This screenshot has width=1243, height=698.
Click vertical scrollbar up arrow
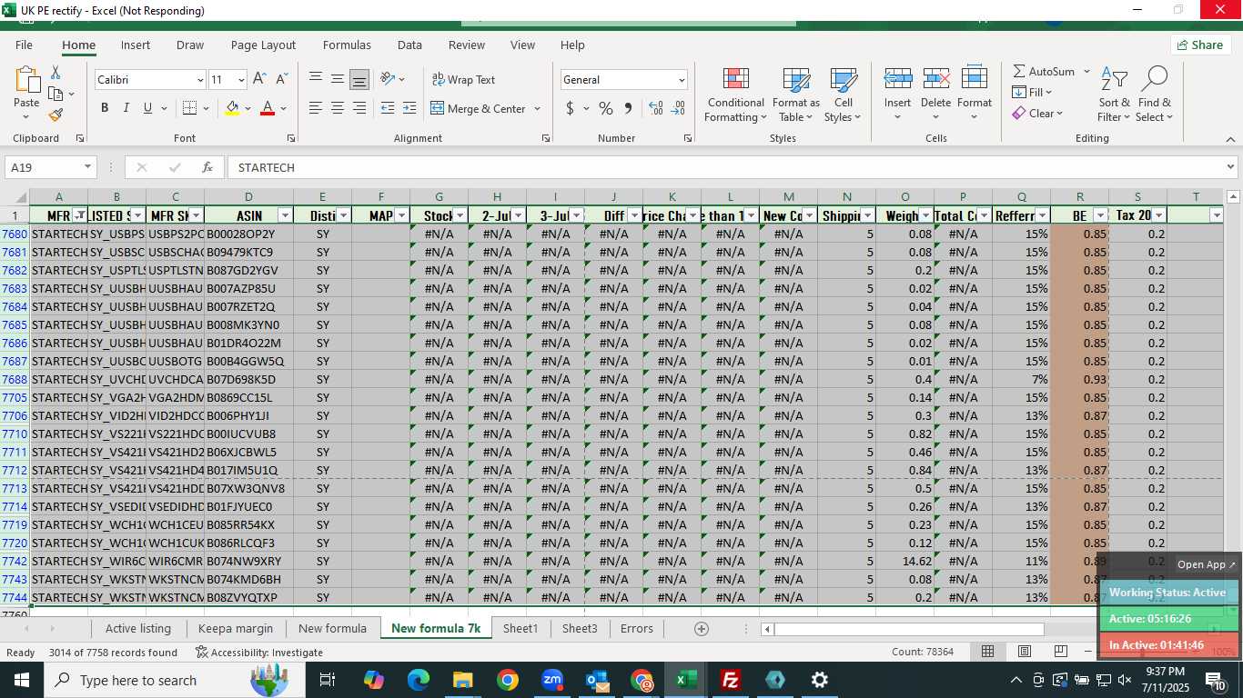coord(1233,196)
